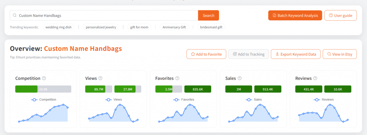Image resolution: width=367 pixels, height=135 pixels.
Task: Click the Favorites 835.6K bar
Action: pyautogui.click(x=198, y=89)
